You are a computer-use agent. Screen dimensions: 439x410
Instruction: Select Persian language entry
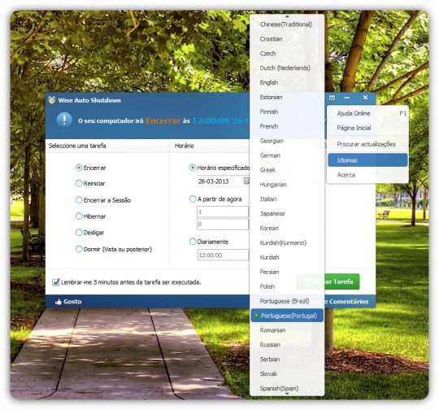pos(287,272)
